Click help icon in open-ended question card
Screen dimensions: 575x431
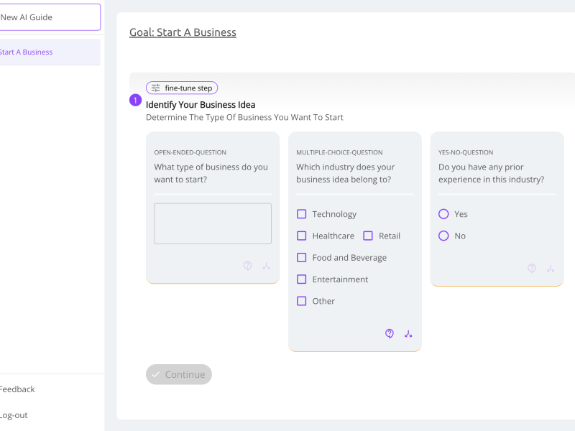point(247,266)
